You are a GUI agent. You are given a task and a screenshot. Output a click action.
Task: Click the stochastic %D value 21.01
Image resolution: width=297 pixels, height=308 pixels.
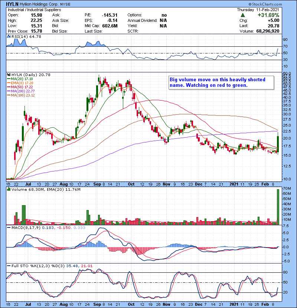tap(87, 266)
